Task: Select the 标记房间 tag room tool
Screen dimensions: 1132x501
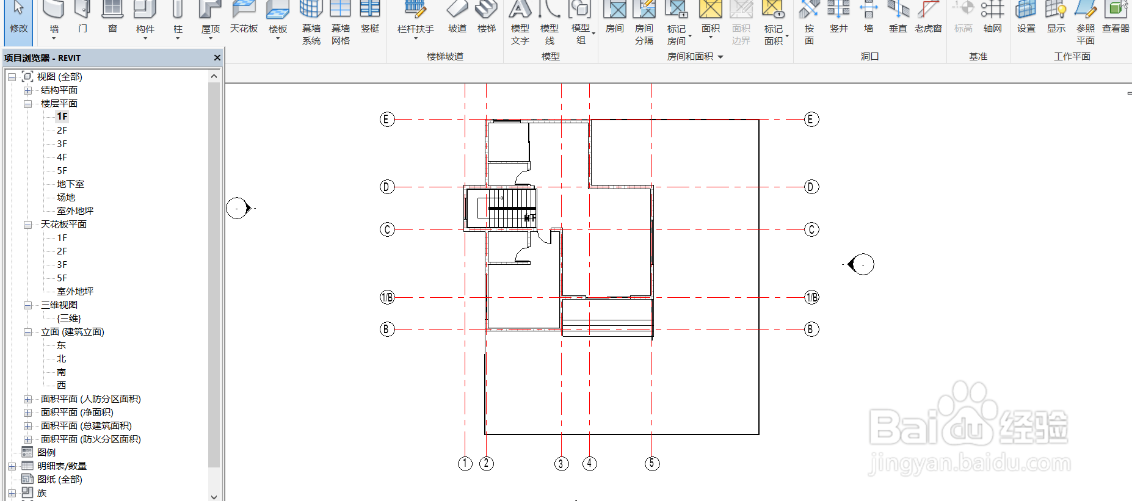Action: click(677, 23)
